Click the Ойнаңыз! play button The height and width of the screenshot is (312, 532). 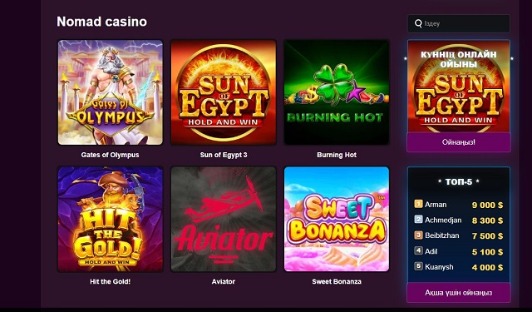[x=459, y=142]
